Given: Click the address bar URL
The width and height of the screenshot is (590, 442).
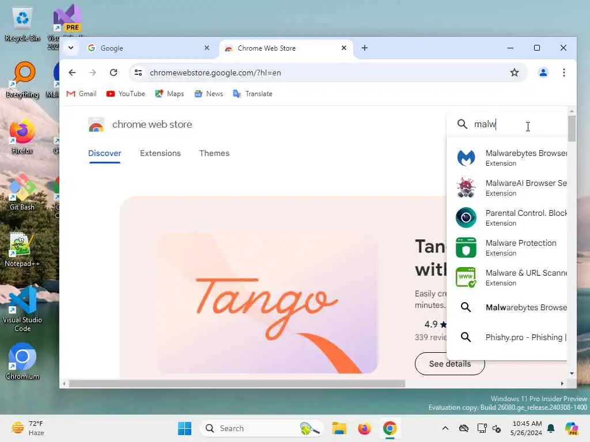Looking at the screenshot, I should click(x=215, y=73).
